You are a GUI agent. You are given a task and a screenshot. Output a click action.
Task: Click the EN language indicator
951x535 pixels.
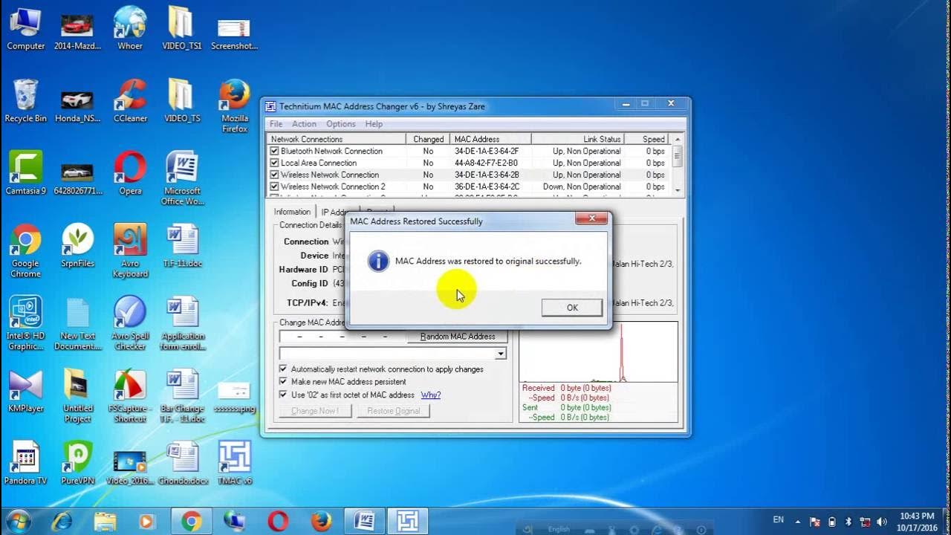click(x=778, y=519)
